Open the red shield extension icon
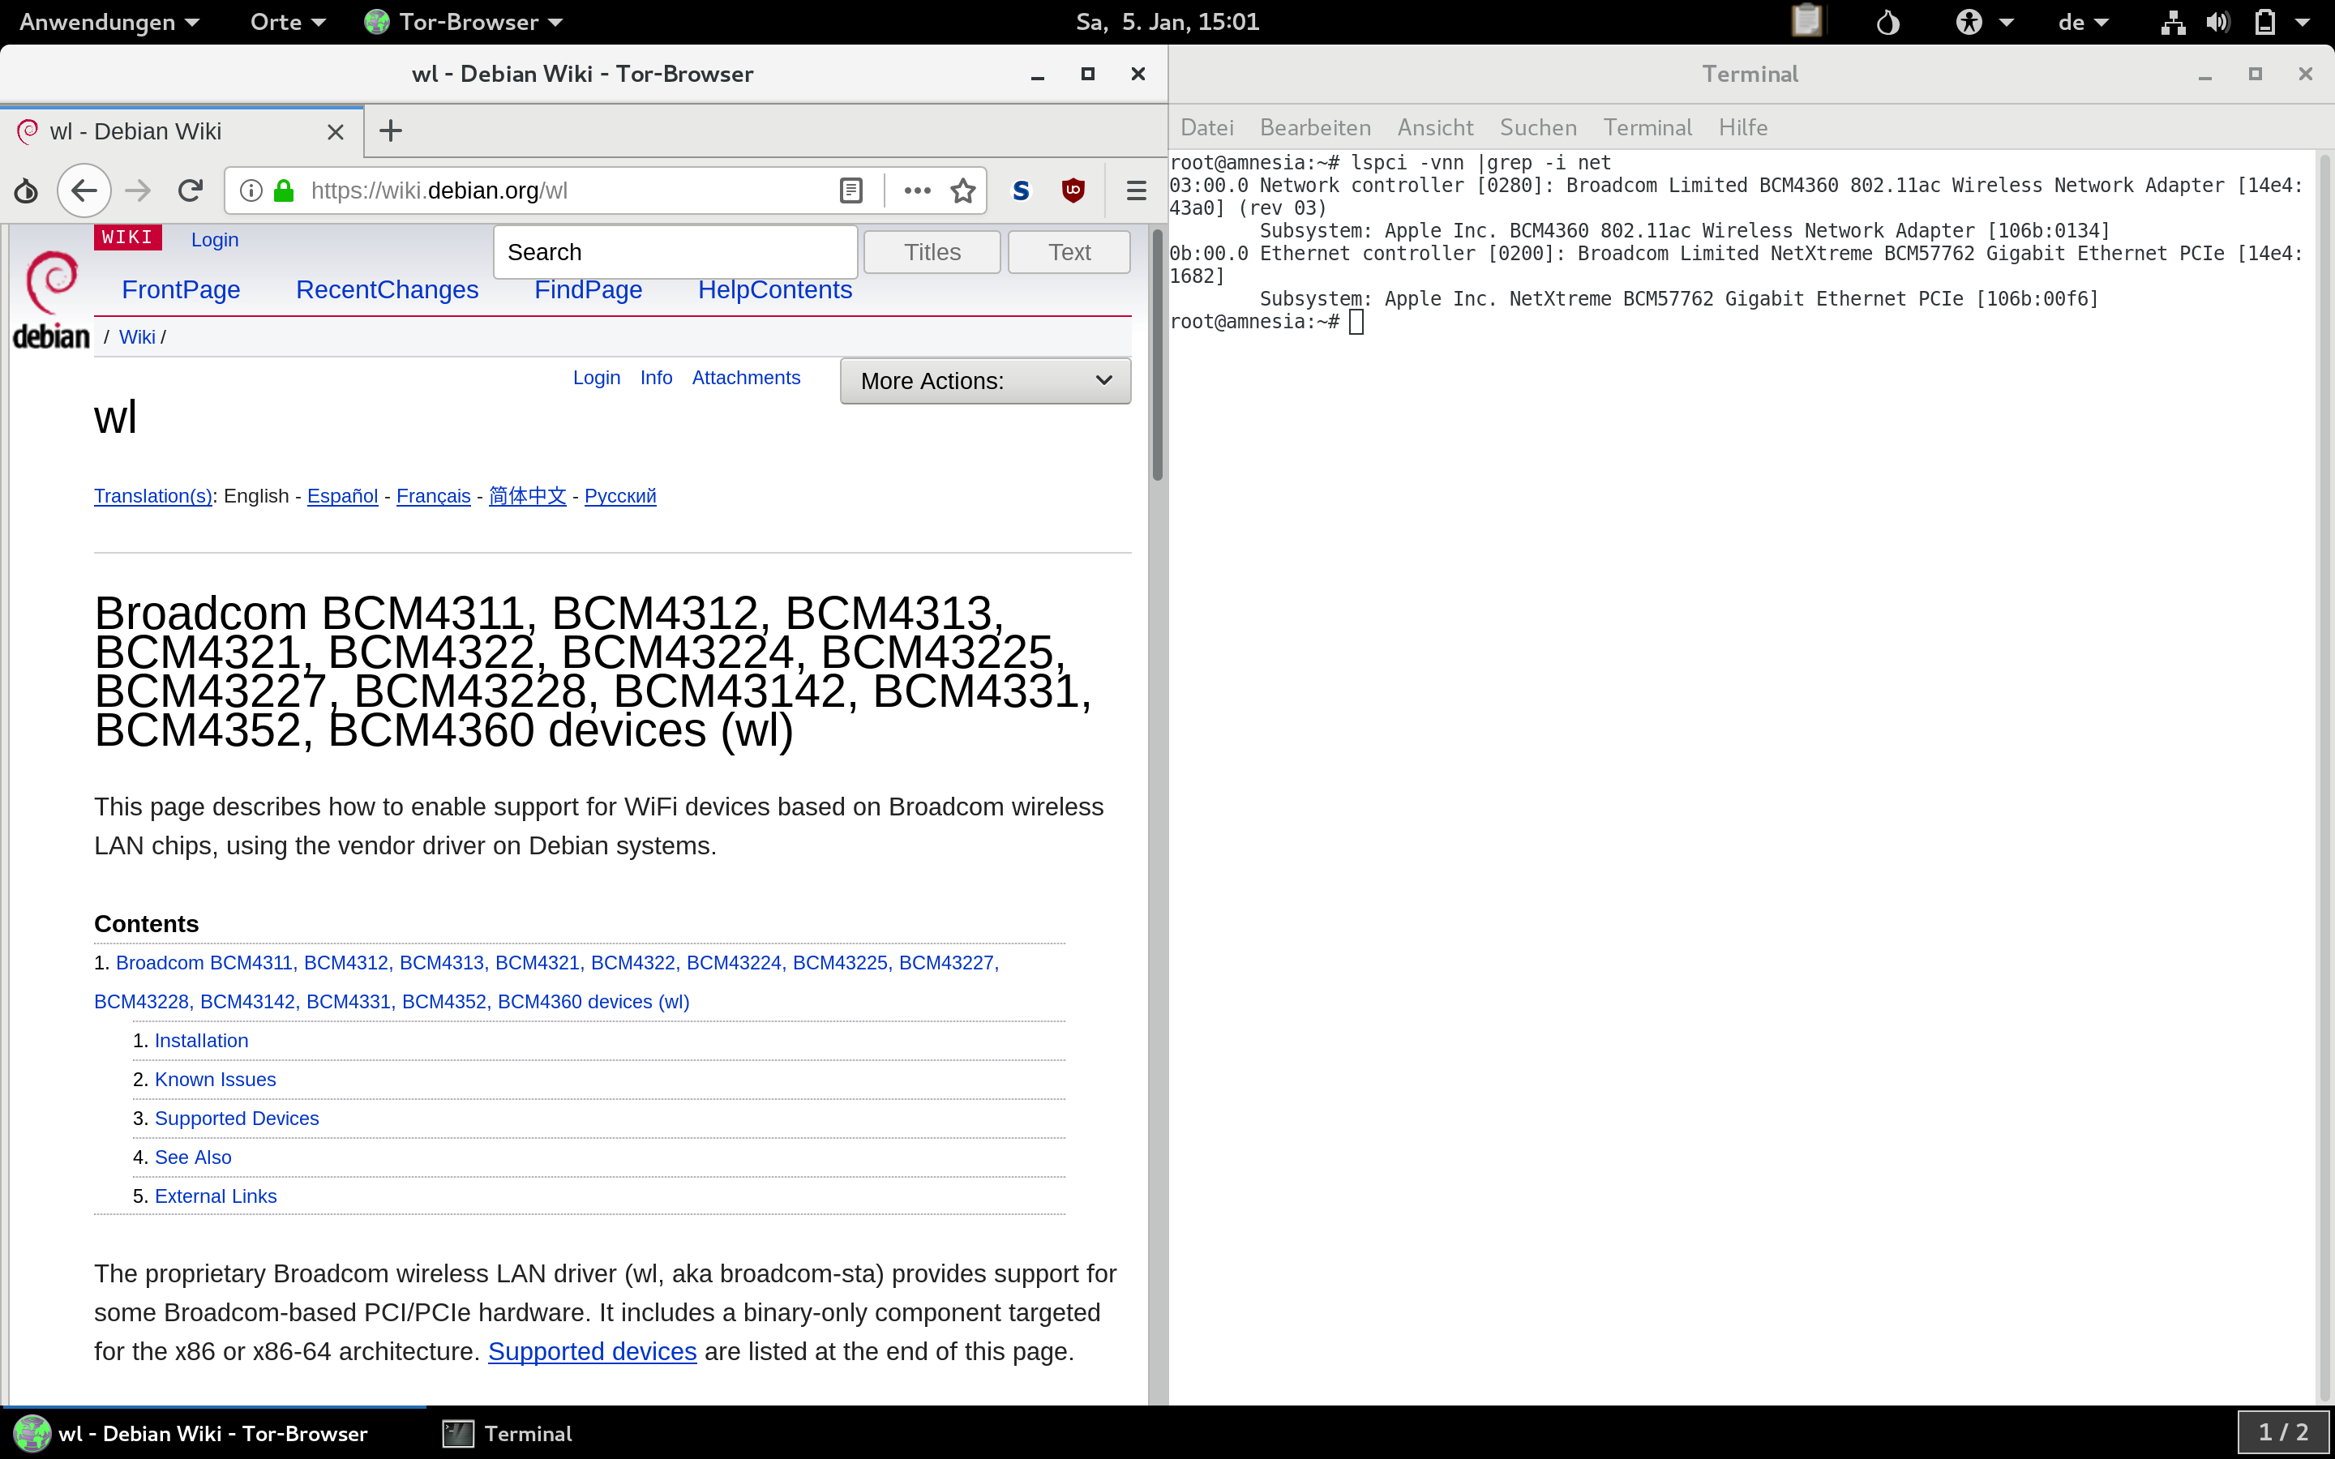Image resolution: width=2335 pixels, height=1459 pixels. (1073, 191)
